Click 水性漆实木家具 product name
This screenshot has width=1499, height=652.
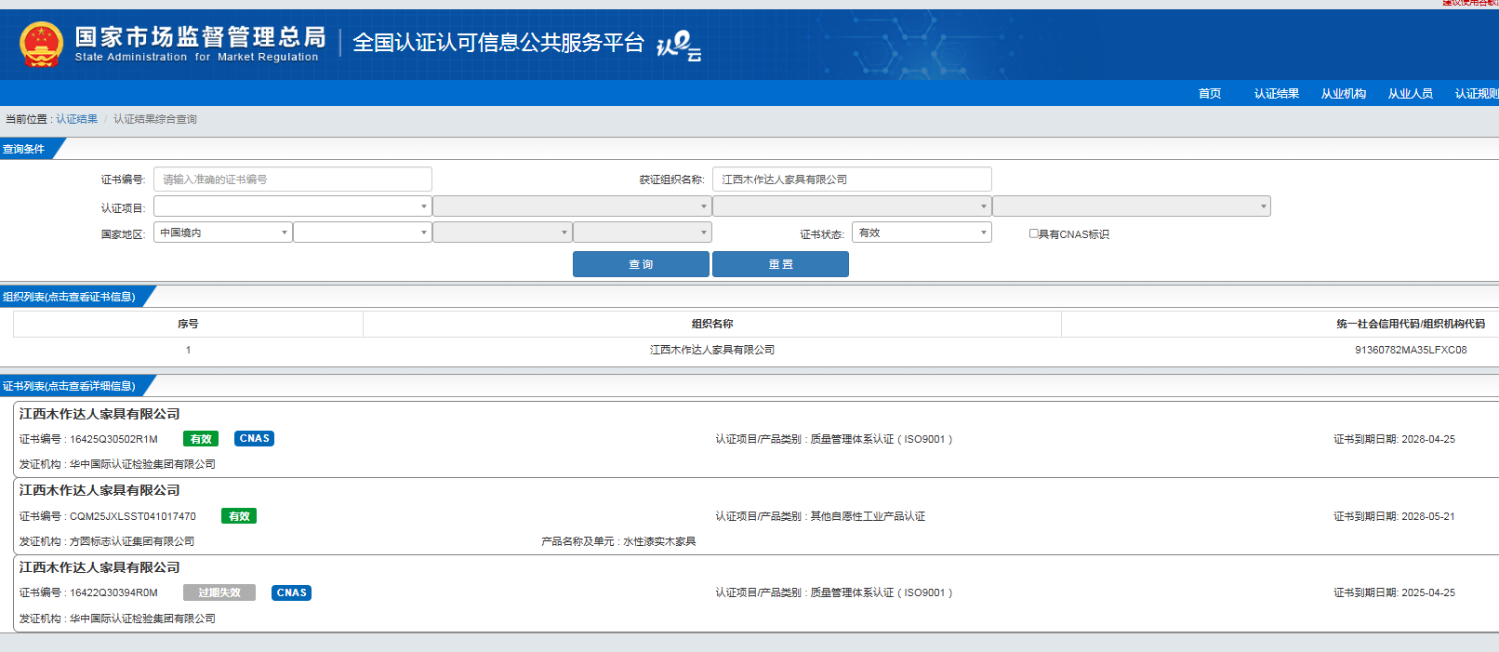coord(659,541)
